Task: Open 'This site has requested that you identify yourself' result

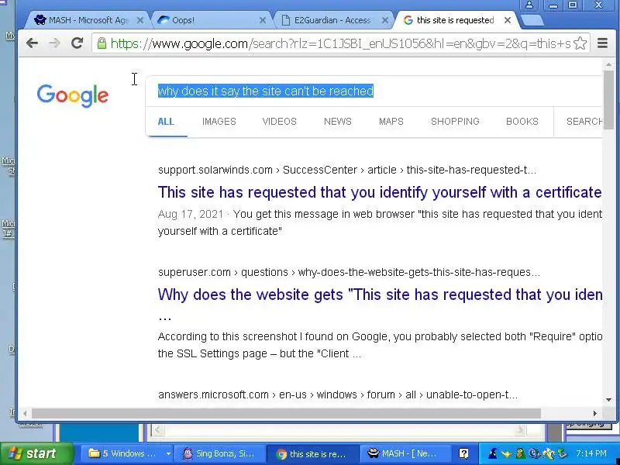Action: (380, 192)
